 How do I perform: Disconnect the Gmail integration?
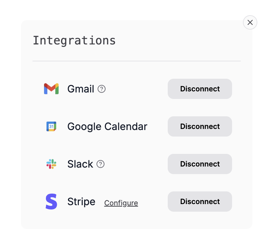click(x=200, y=89)
